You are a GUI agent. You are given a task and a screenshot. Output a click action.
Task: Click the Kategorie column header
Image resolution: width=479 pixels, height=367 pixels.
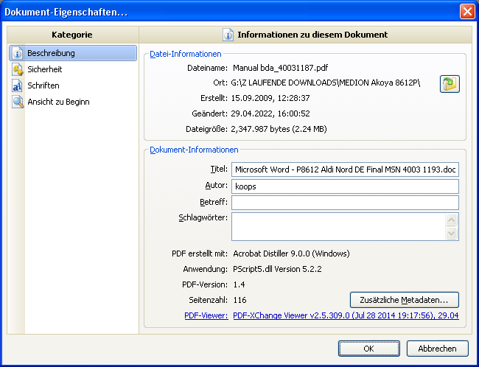click(72, 35)
